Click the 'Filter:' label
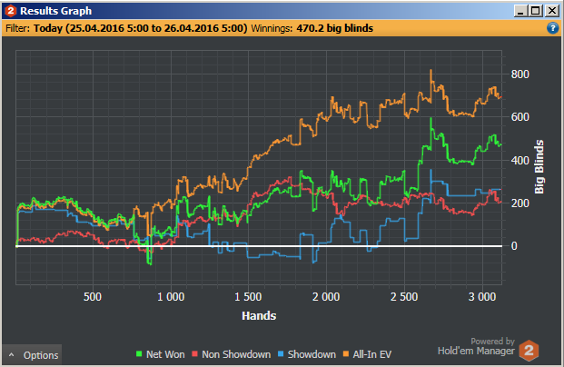The image size is (564, 367). [x=17, y=28]
